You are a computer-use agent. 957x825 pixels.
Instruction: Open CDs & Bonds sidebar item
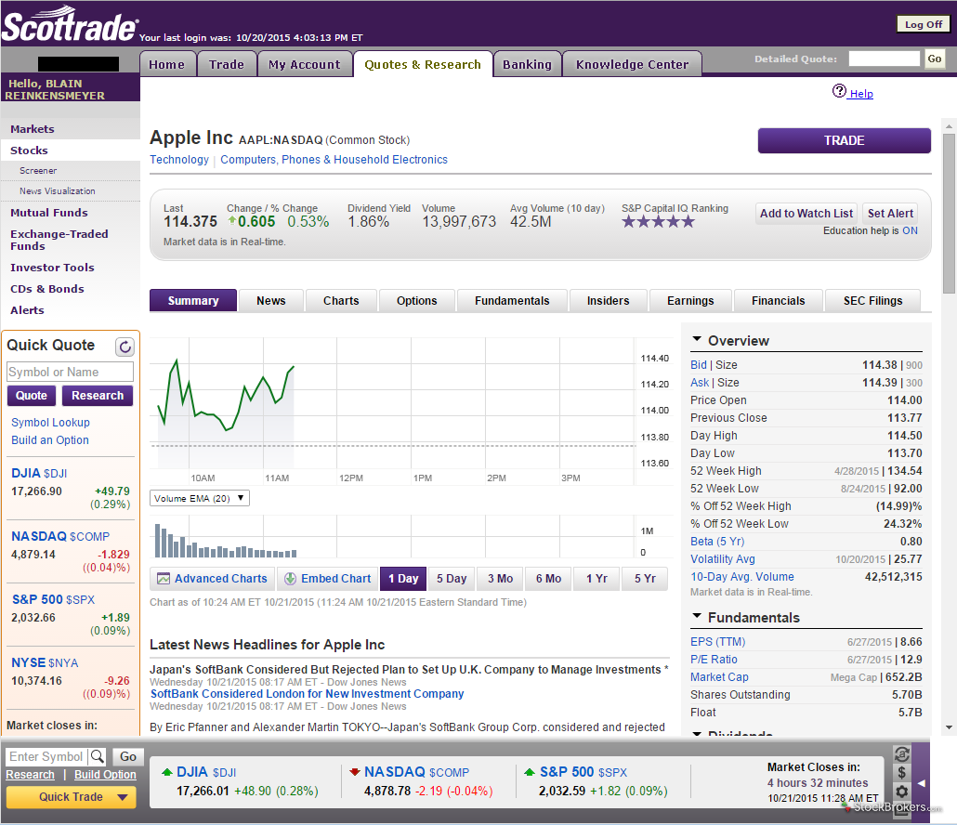(47, 289)
